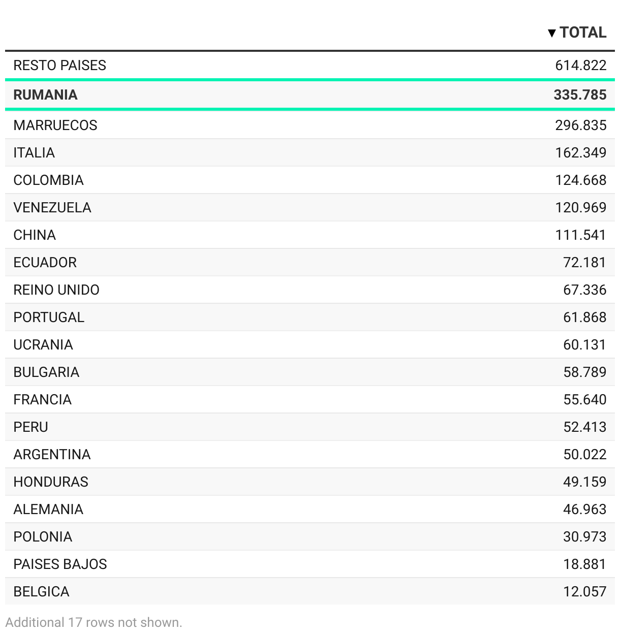Click the PORTUGAL total 61.868
This screenshot has width=620, height=635.
[585, 317]
